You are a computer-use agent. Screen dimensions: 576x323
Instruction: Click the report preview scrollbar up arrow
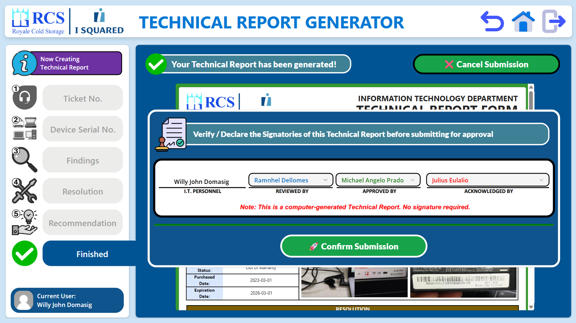click(531, 87)
